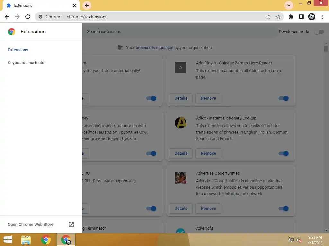The width and height of the screenshot is (329, 246).
Task: Select Extensions in the sidebar menu
Action: 18,50
